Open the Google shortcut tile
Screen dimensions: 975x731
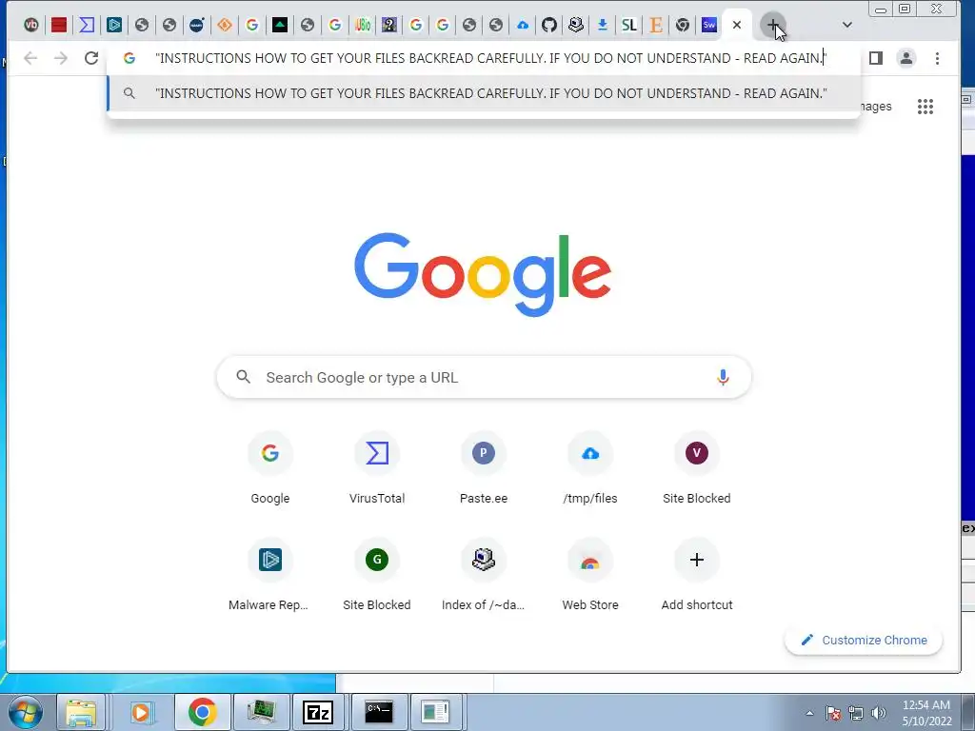(269, 469)
